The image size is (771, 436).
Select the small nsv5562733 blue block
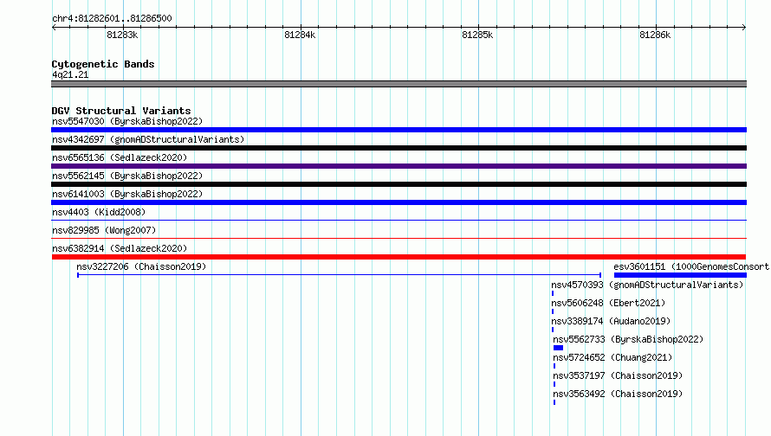559,348
